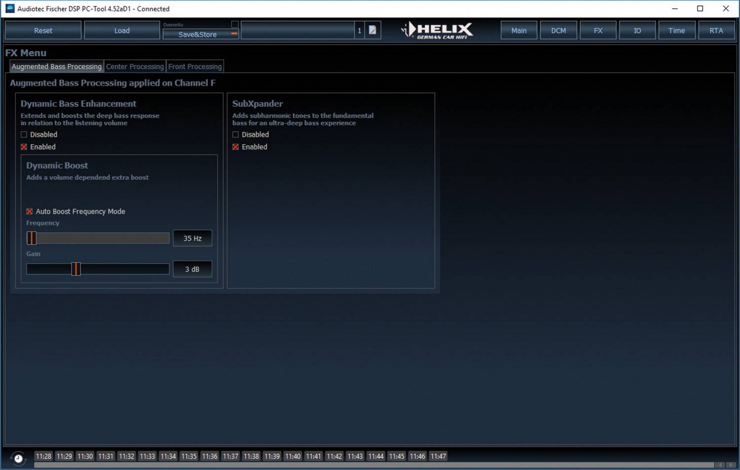Open the RTA menu page
Viewport: 740px width, 470px height.
716,31
